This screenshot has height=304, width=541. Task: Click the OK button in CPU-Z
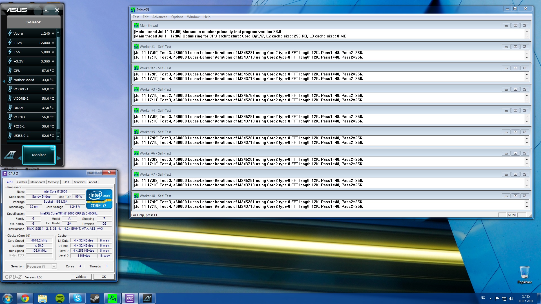[104, 277]
